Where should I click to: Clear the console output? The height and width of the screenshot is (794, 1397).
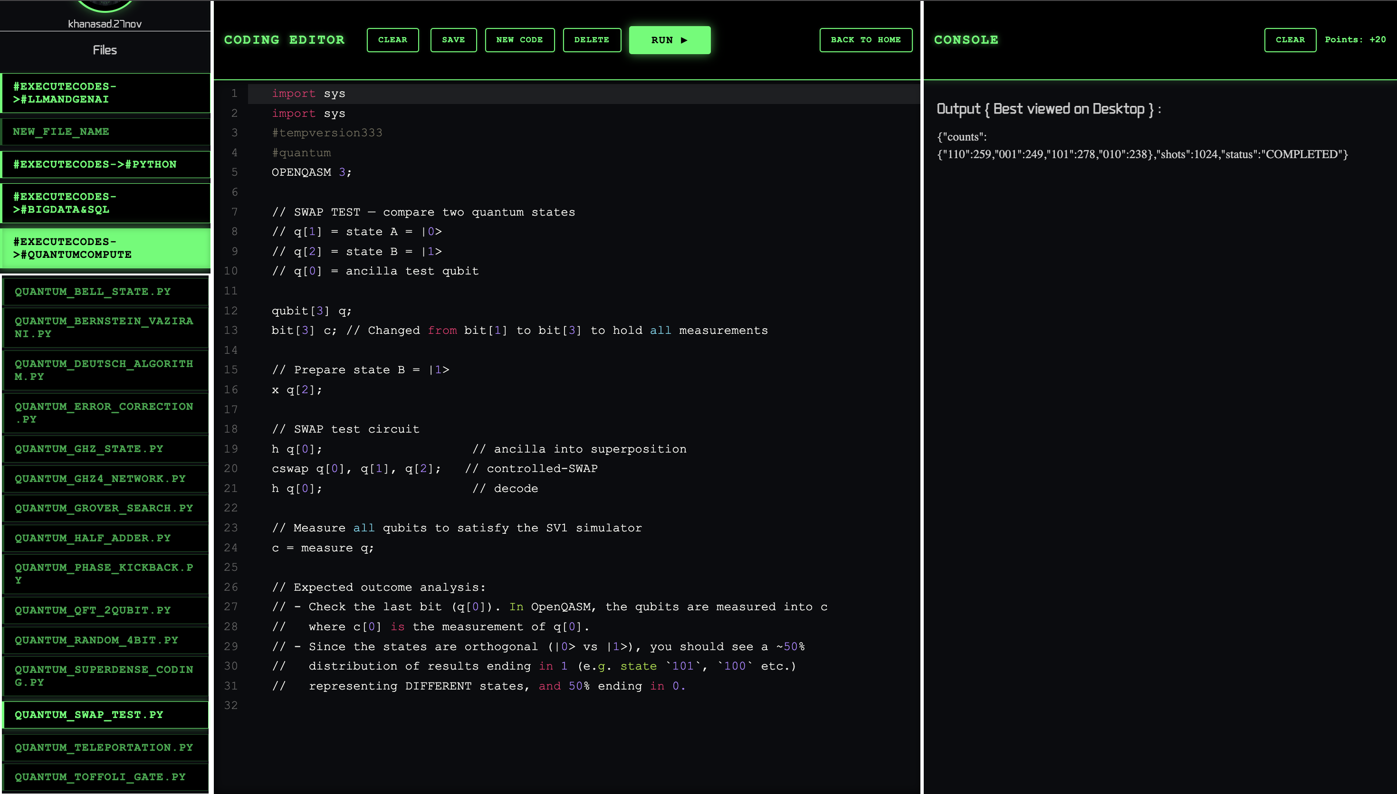pos(1290,40)
